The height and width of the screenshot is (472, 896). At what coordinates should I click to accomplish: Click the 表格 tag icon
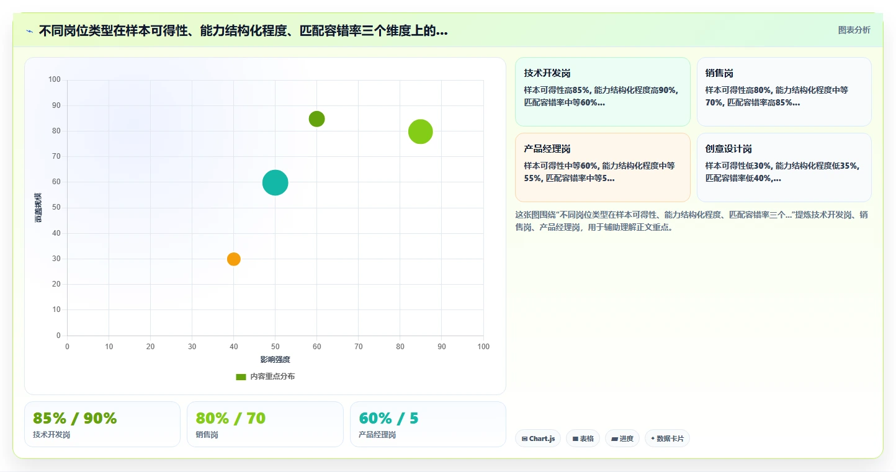pos(575,439)
